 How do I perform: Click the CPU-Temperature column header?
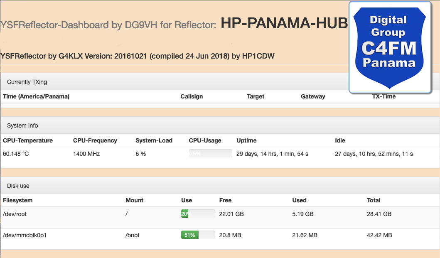click(28, 140)
